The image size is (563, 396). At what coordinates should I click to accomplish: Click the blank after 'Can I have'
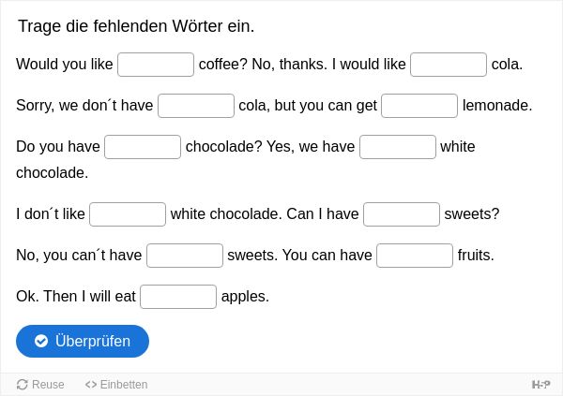[x=402, y=214]
